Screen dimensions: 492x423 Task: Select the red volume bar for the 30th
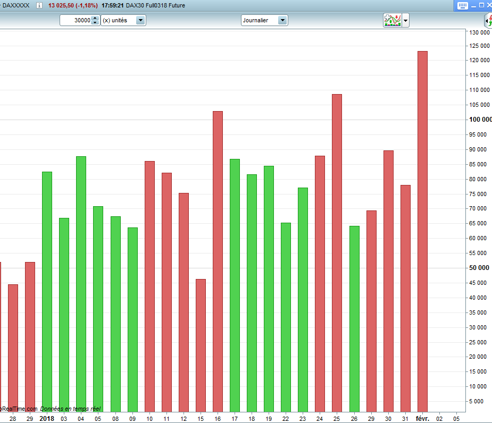pyautogui.click(x=388, y=281)
